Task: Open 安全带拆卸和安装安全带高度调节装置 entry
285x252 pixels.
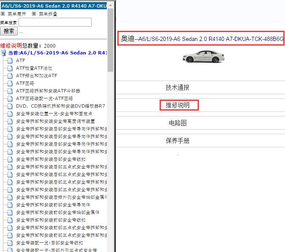Action: click(55, 122)
